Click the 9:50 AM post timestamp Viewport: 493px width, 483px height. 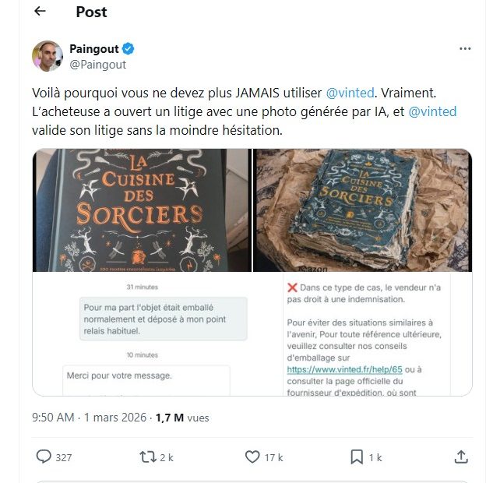pos(53,418)
